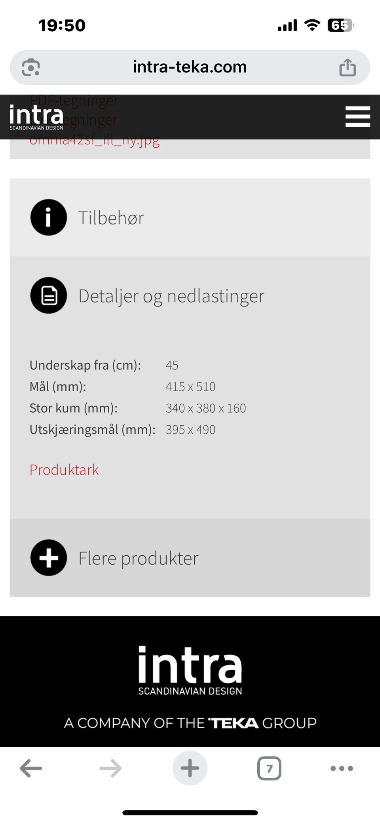Collapse the Detaljer og nedlastinger section
The width and height of the screenshot is (380, 823).
(x=190, y=295)
